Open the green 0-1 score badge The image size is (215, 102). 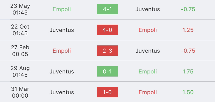[x=107, y=71]
